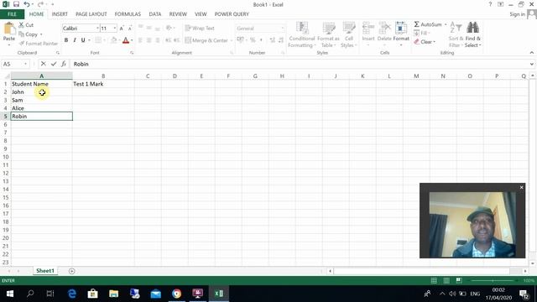Switch to the INSERT tab
Screen dimensions: 537x302
tap(60, 14)
